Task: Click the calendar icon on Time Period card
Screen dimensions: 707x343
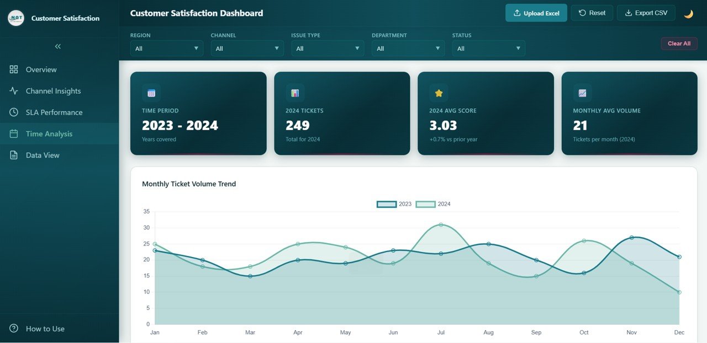Action: (151, 92)
